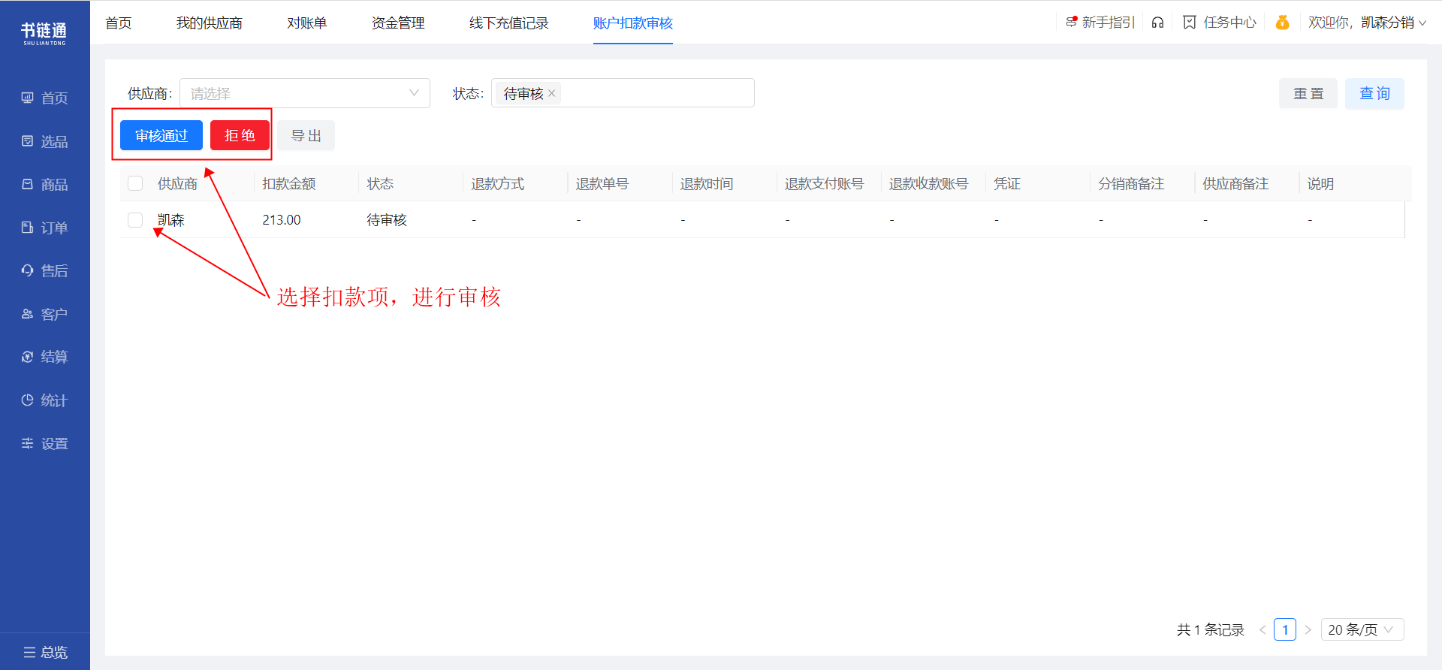This screenshot has height=670, width=1442.
Task: Click the 凭证 column header
Action: 1007,183
